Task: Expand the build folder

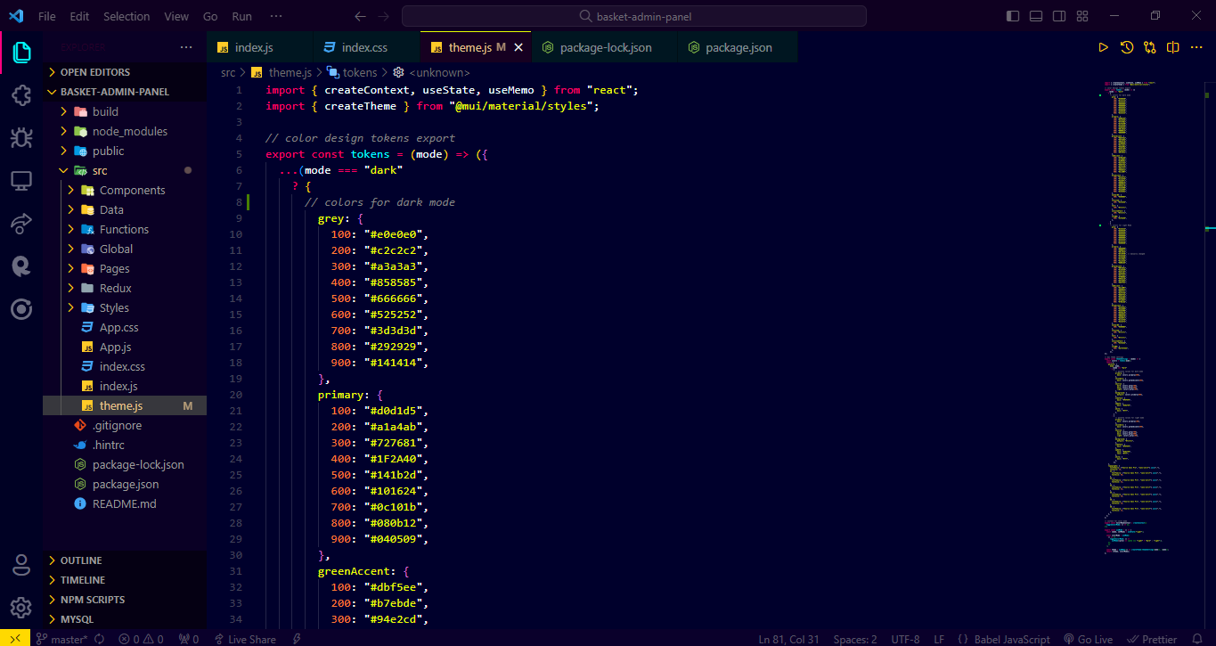Action: [x=125, y=111]
